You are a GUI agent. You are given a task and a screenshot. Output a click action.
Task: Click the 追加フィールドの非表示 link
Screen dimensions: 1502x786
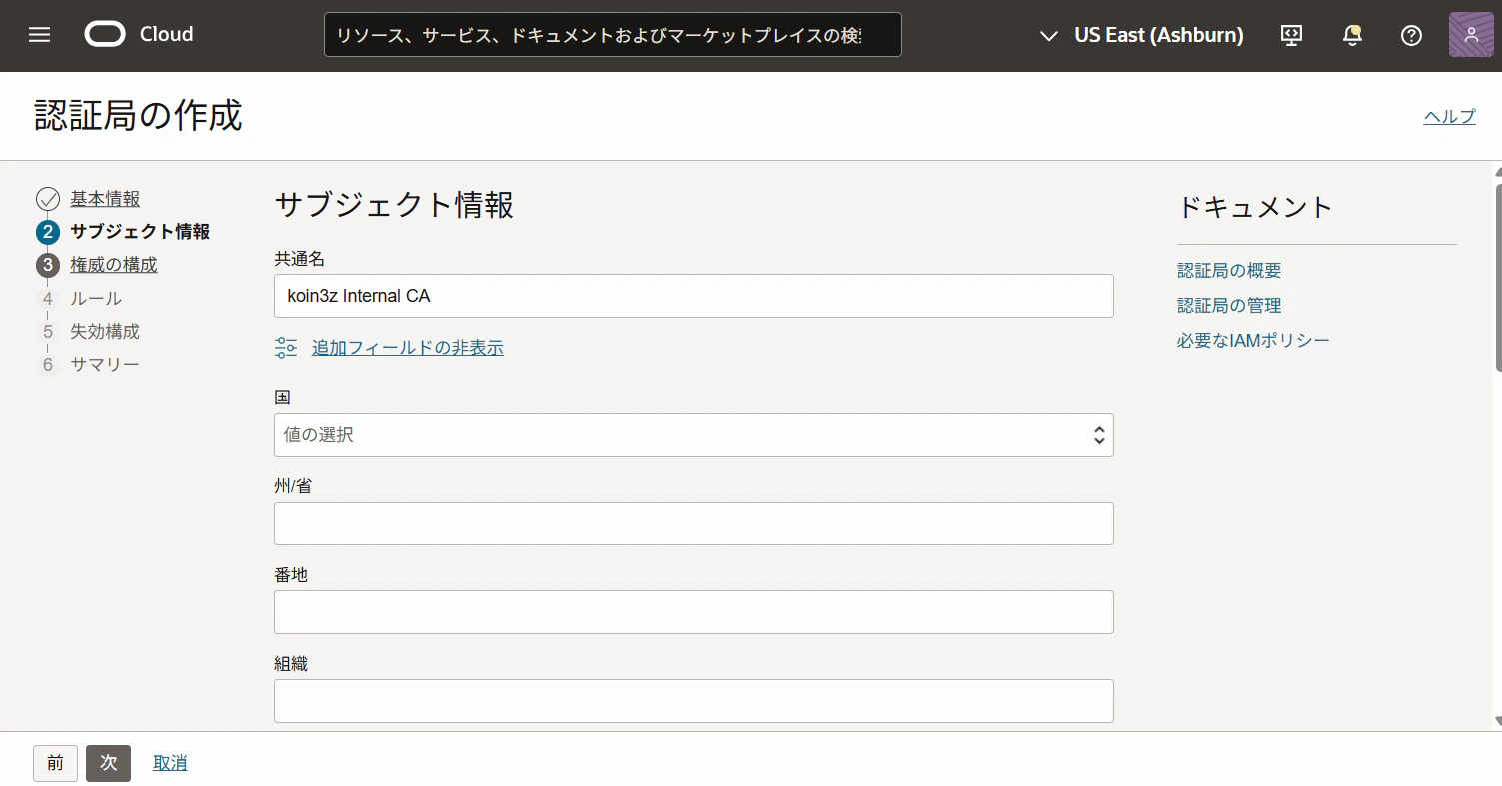click(408, 348)
